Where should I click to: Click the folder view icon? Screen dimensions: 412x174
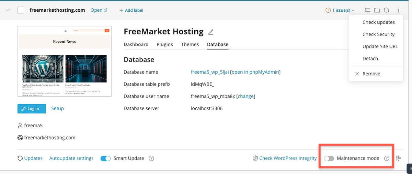tap(377, 10)
